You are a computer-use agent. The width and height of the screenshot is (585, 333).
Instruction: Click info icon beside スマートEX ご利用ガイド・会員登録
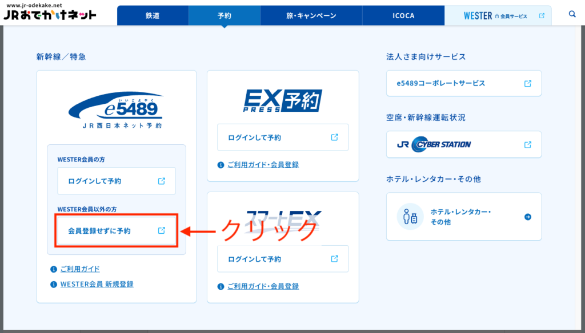(x=221, y=286)
